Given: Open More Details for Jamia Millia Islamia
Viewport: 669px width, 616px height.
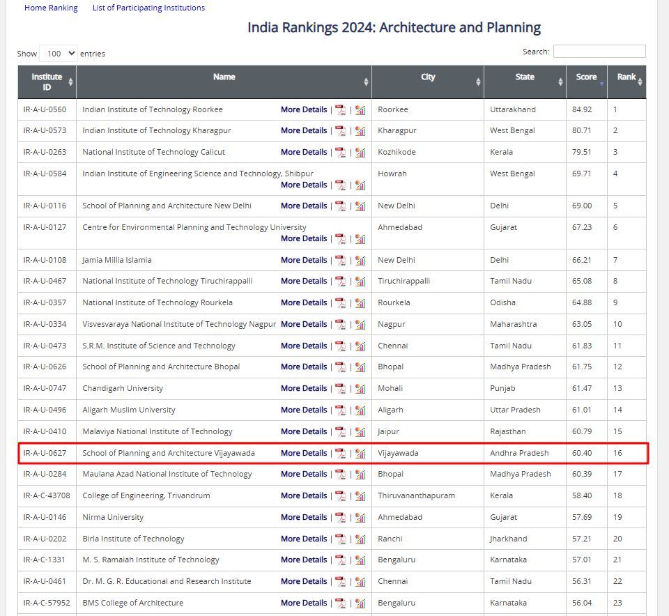Looking at the screenshot, I should (x=304, y=260).
